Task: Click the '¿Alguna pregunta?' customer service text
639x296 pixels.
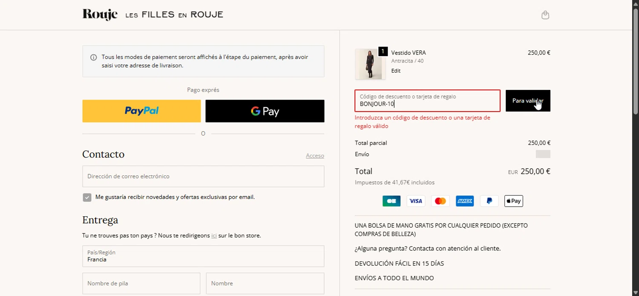Action: pos(427,248)
